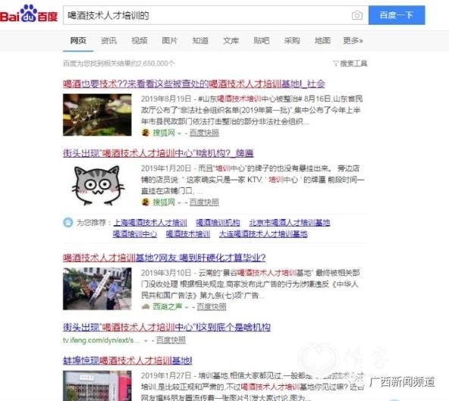This screenshot has width=449, height=401.
Task: Click recommended link 上海喝酒技术人才培训
Action: pos(150,222)
